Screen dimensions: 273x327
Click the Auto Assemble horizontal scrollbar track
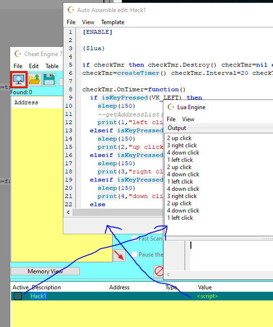[x=118, y=213]
